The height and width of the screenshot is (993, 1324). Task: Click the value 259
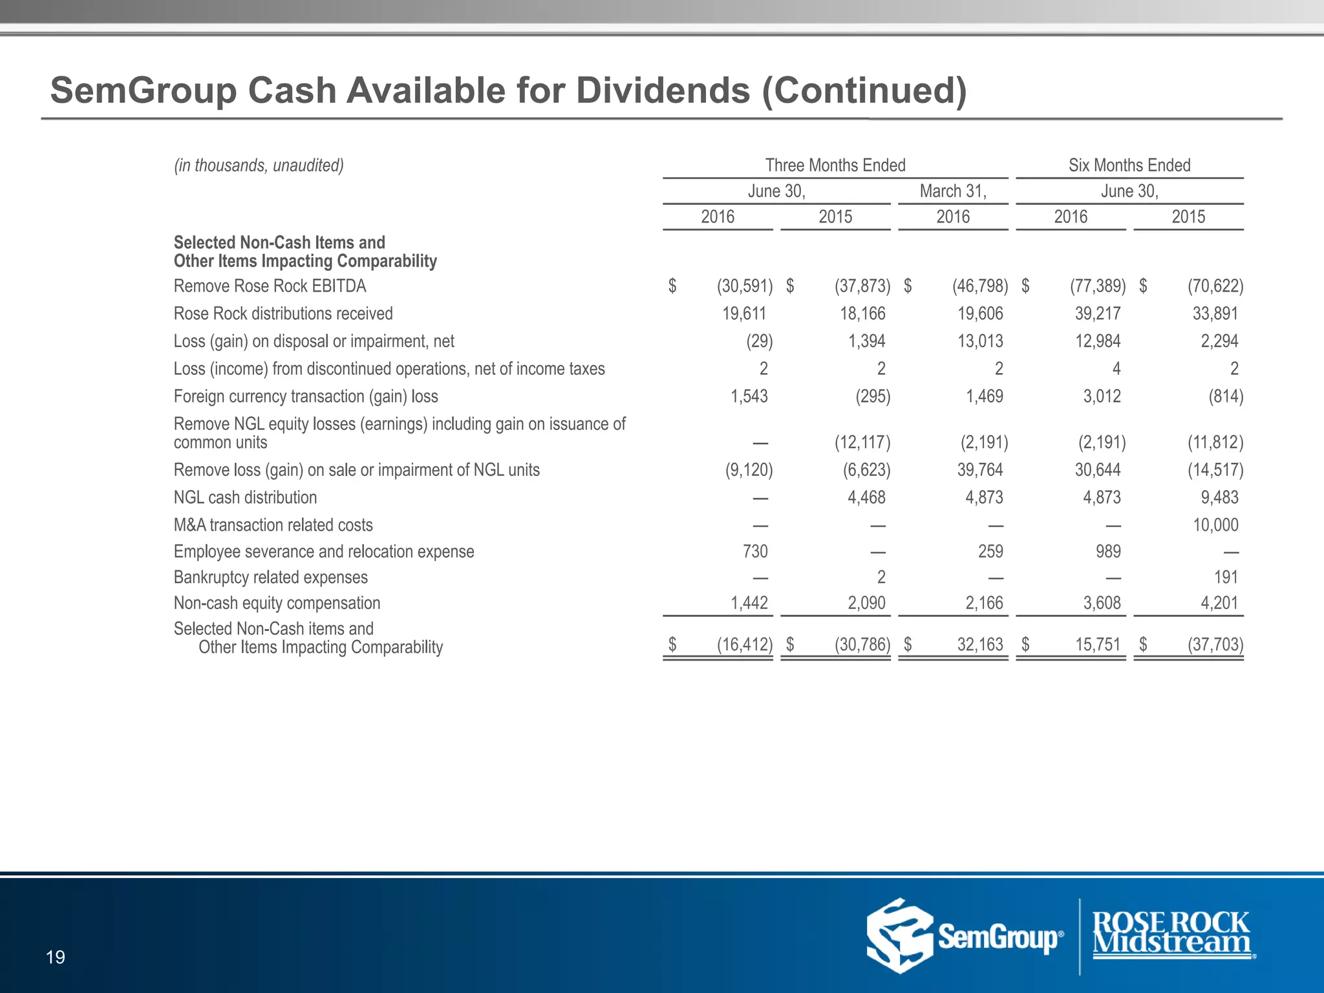pos(990,551)
